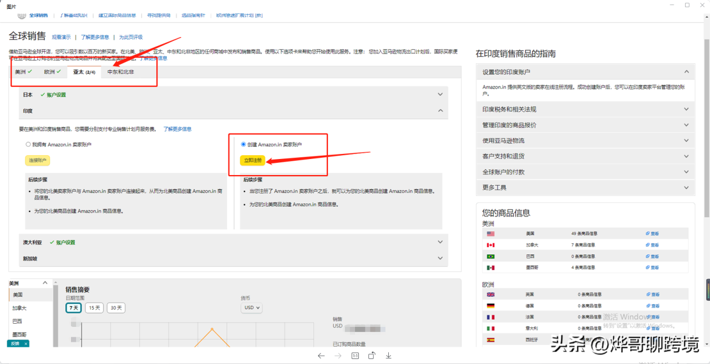The width and height of the screenshot is (710, 364).
Task: Select the 我拥有 Amazon.in 卖家账户 radio button
Action: point(28,144)
